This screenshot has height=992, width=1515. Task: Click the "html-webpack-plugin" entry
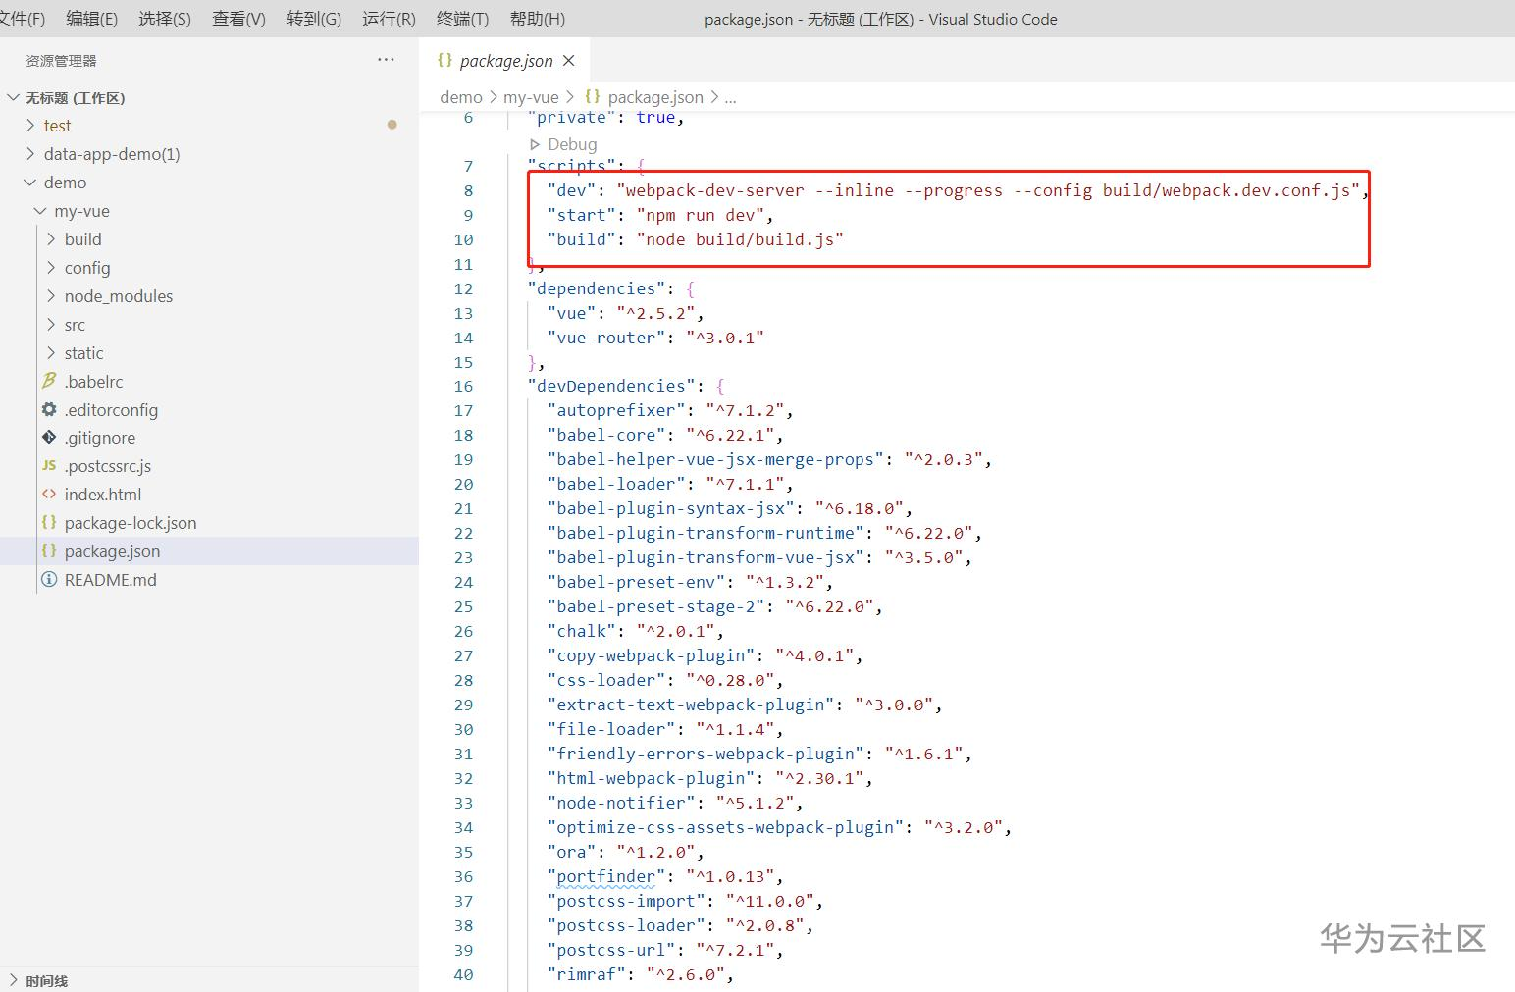(x=652, y=778)
